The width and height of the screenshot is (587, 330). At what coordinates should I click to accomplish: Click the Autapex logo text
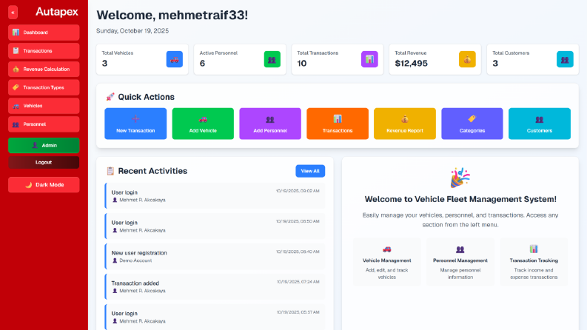click(57, 12)
